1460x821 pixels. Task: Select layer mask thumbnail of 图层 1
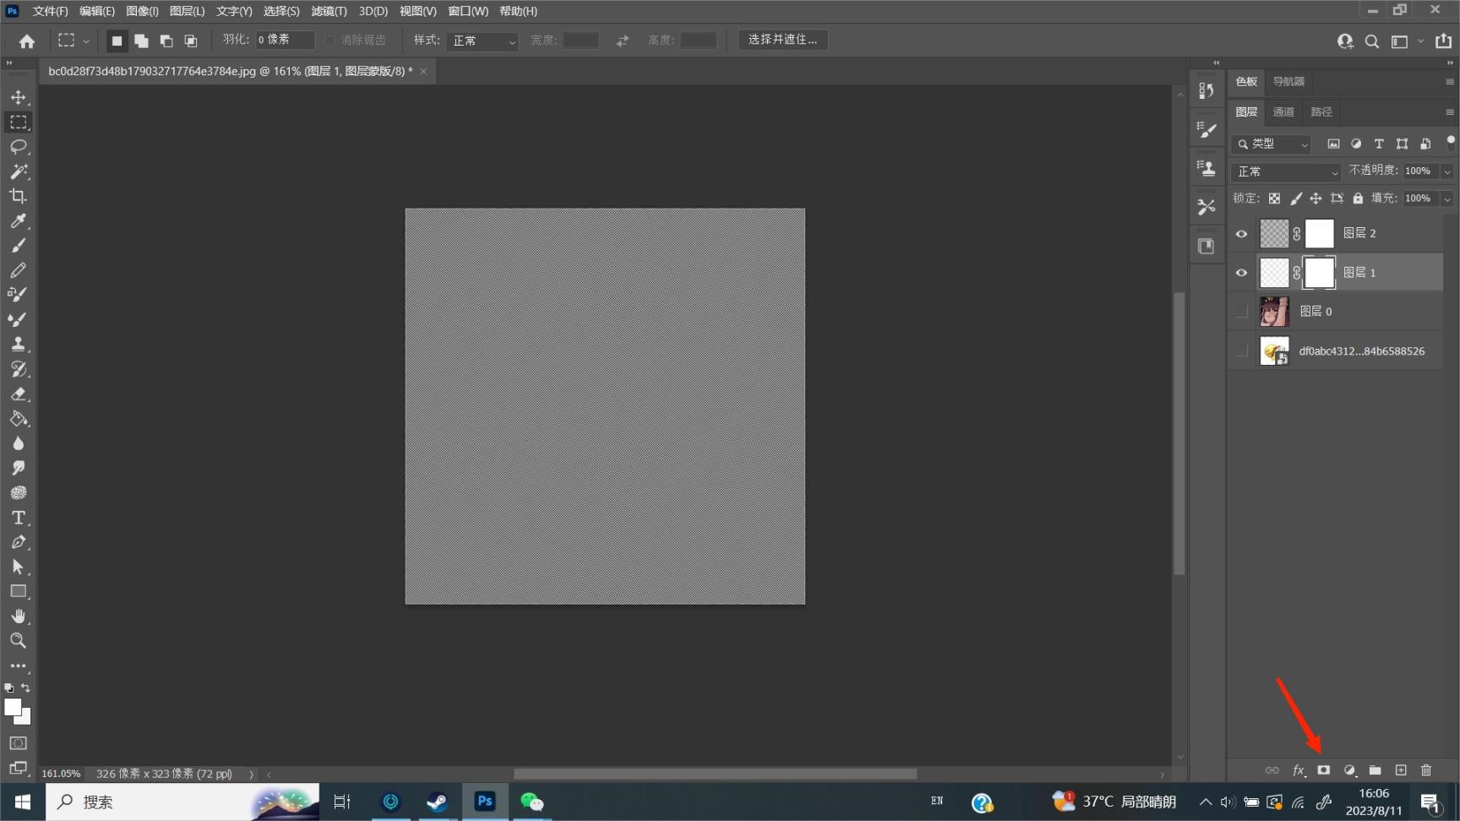pos(1319,273)
